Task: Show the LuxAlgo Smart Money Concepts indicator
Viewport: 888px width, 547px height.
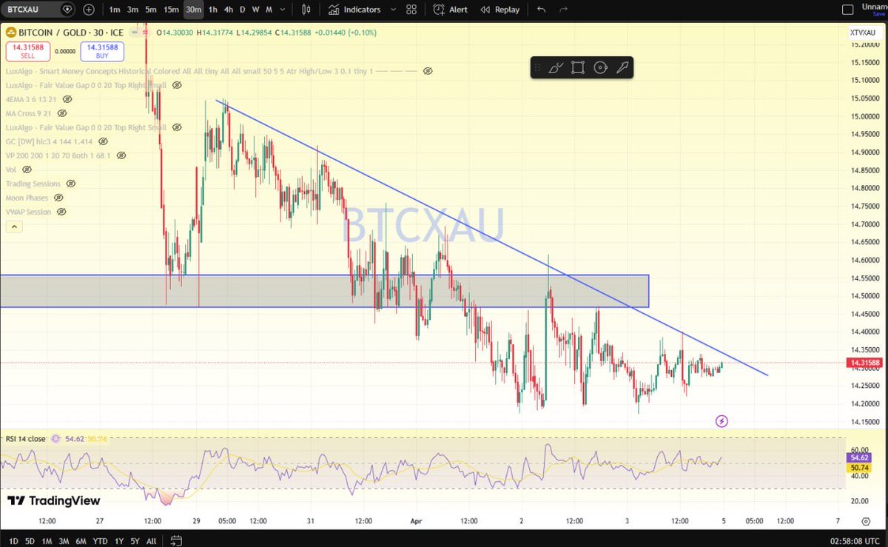Action: pyautogui.click(x=428, y=71)
